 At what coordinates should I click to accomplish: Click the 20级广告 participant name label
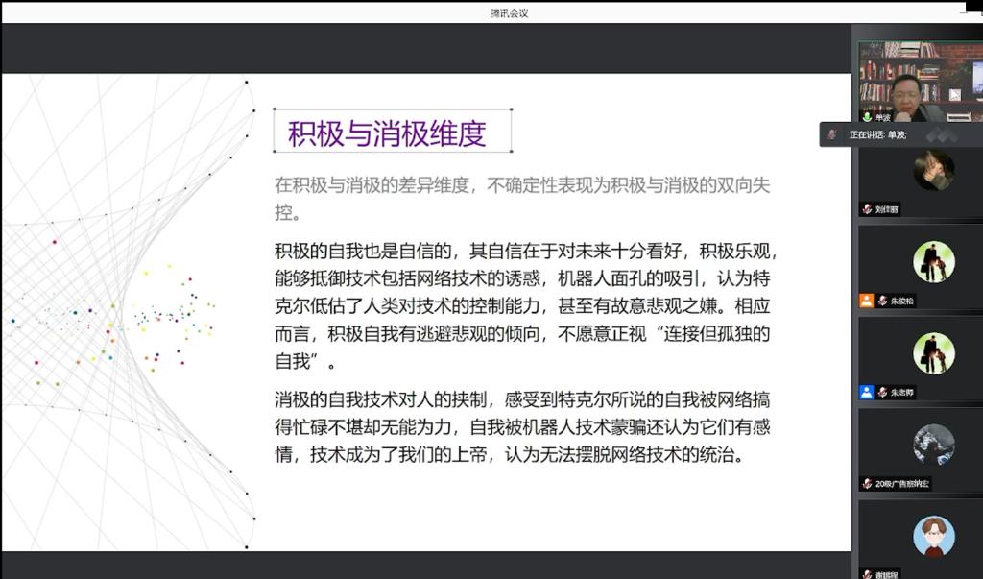coord(902,484)
